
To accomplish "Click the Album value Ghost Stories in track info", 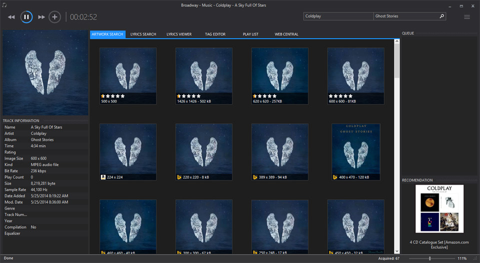I will pos(42,139).
